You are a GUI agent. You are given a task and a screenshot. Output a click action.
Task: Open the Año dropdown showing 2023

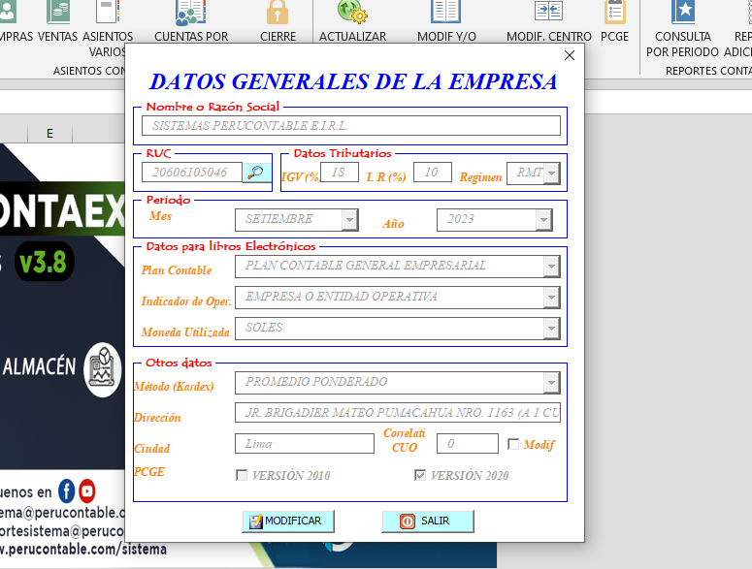coord(543,220)
